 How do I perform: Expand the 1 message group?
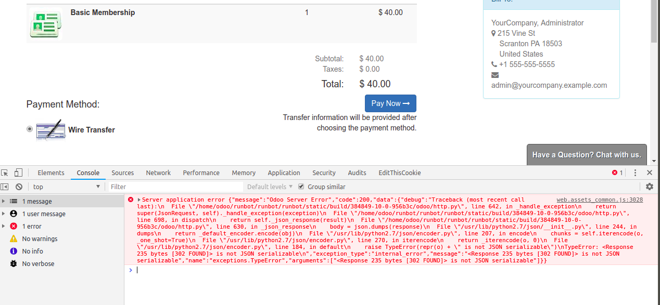tap(4, 201)
